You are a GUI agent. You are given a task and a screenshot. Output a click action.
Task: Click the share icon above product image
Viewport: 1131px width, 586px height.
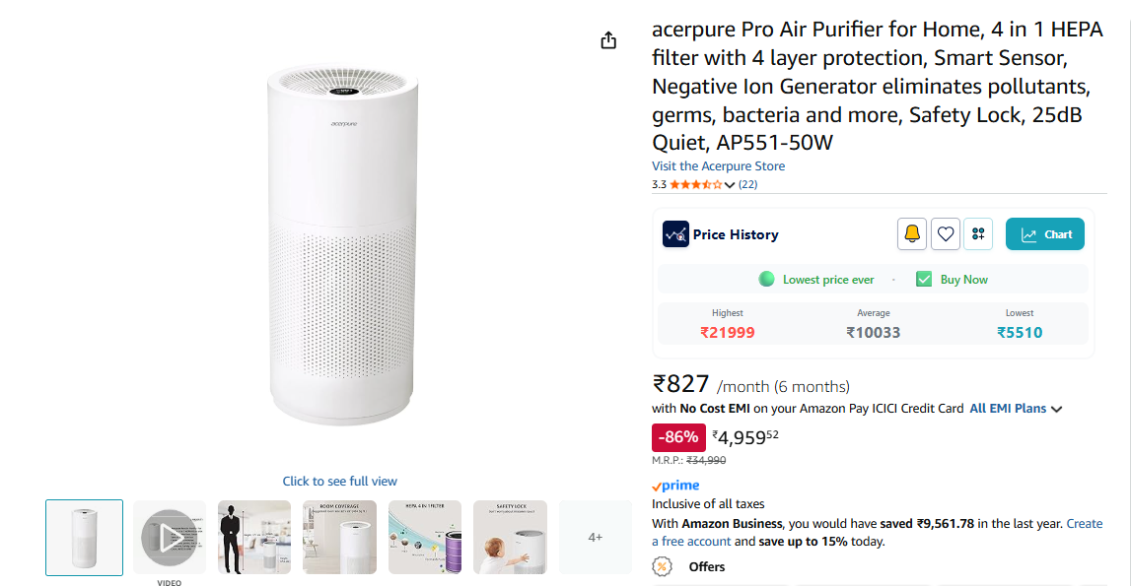point(608,40)
